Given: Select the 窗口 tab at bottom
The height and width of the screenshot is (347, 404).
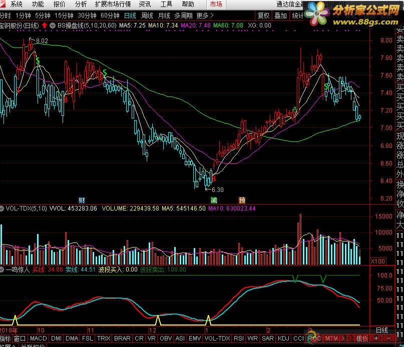Looking at the screenshot, I should pyautogui.click(x=20, y=338).
